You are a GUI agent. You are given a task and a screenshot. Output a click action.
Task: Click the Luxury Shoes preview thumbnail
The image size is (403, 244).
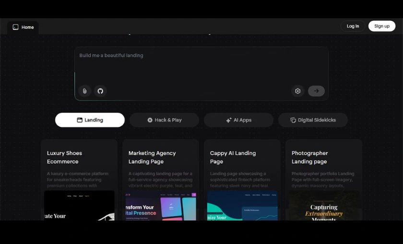point(79,206)
